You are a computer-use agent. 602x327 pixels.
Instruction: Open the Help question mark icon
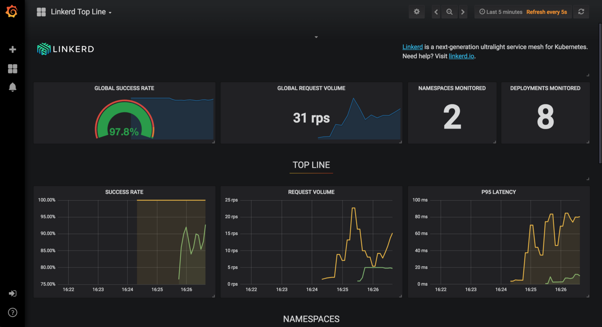[x=12, y=312]
